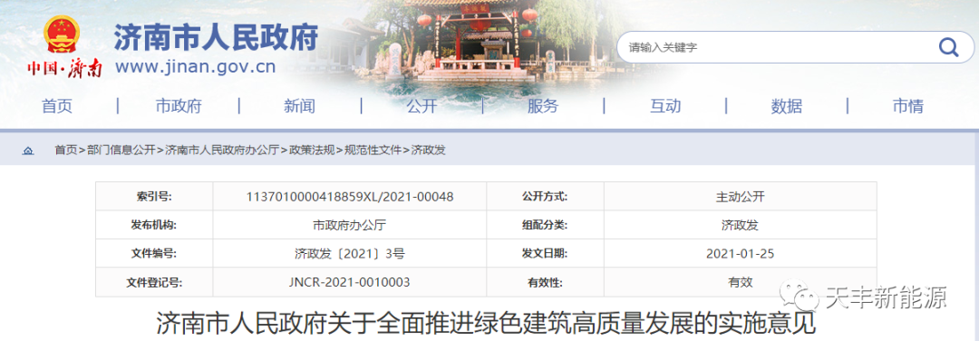
Task: Click the www.jinan.gov.cn site address
Action: tap(195, 66)
